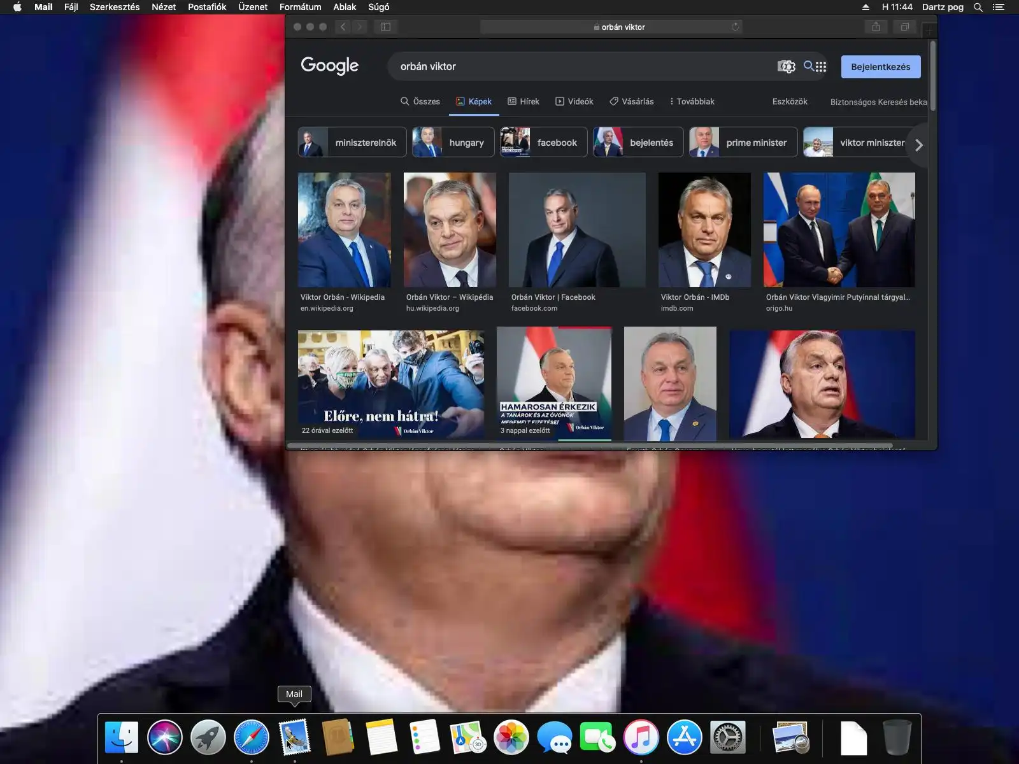
Task: Switch to the Összes results tab
Action: (x=420, y=101)
